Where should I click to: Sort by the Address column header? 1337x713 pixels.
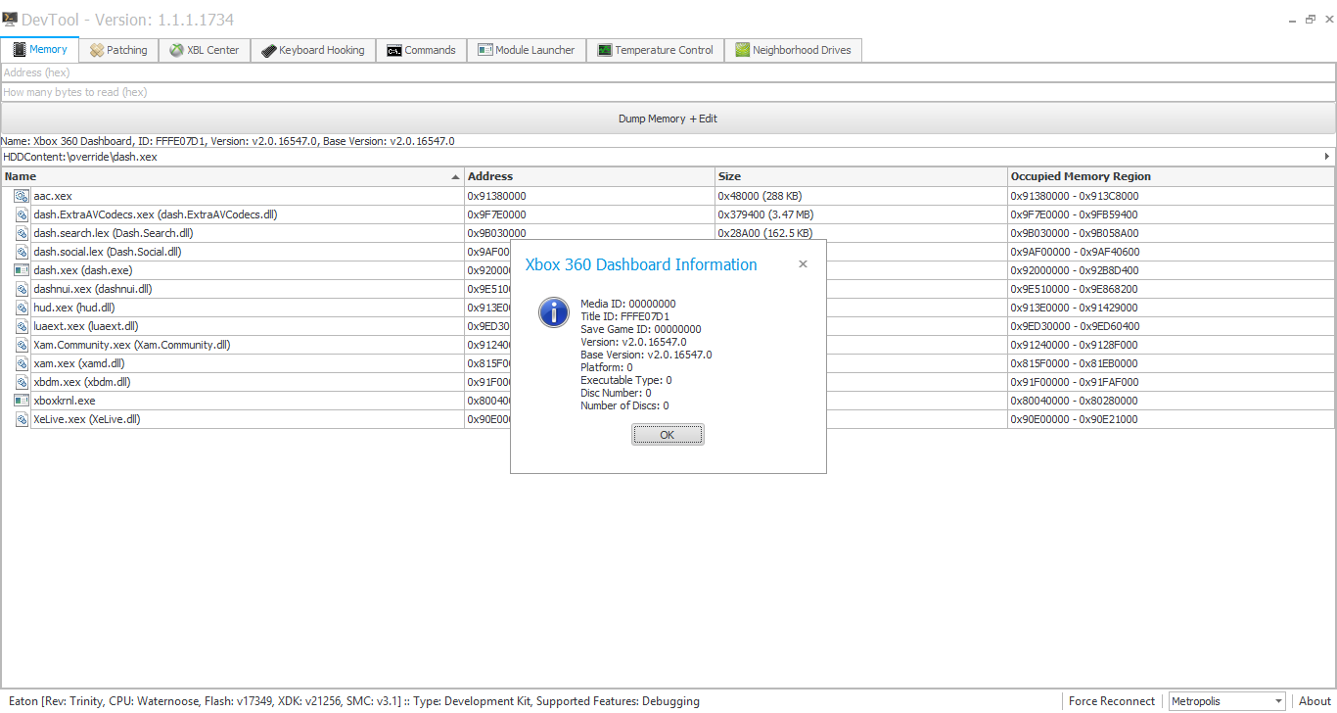click(589, 176)
